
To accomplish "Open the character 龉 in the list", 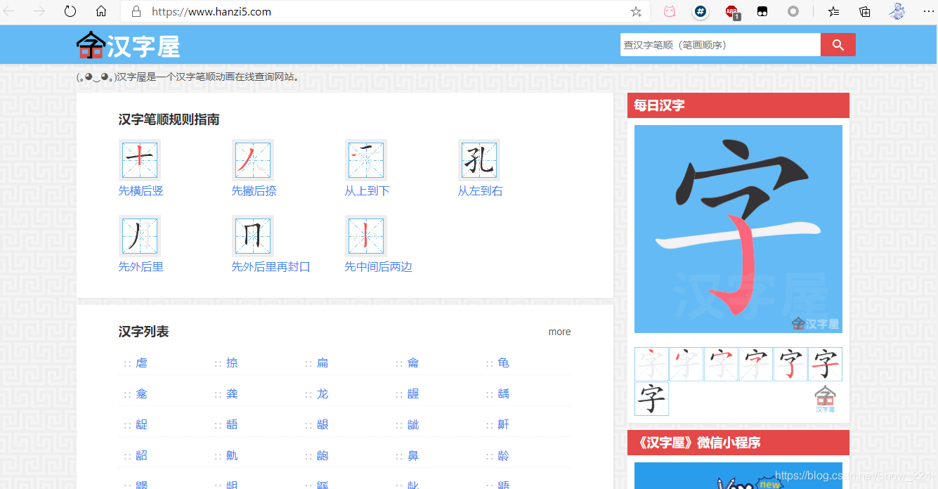I will (x=232, y=424).
